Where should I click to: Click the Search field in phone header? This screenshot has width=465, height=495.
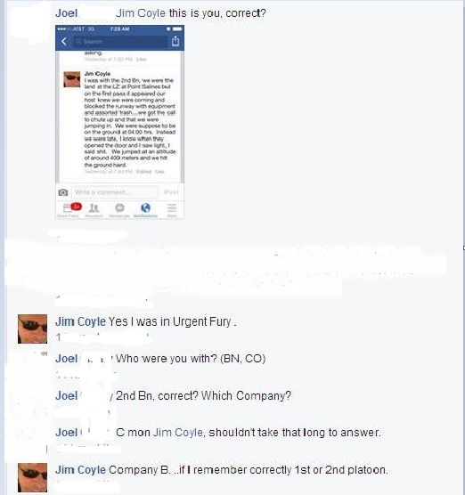[x=119, y=41]
